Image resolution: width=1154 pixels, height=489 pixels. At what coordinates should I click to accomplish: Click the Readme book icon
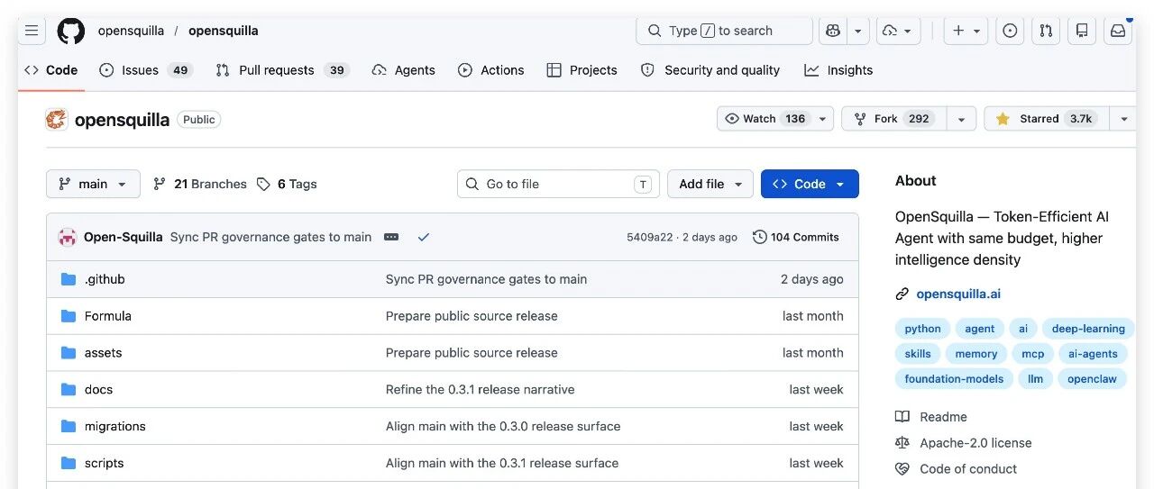(x=902, y=417)
